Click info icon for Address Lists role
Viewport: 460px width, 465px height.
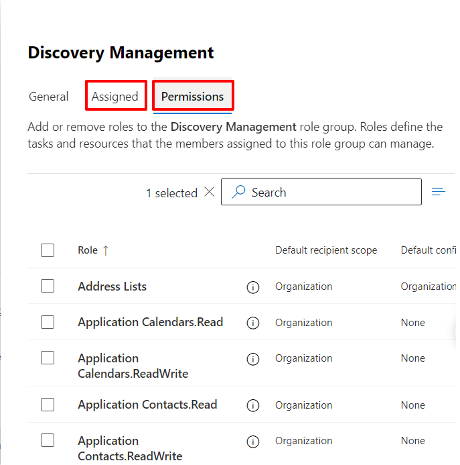click(x=253, y=287)
